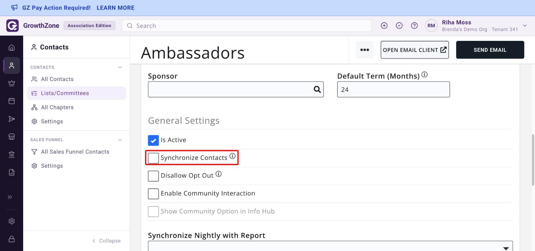This screenshot has width=535, height=251.
Task: Toggle Show Community Option in Info Hub
Action: tap(153, 211)
